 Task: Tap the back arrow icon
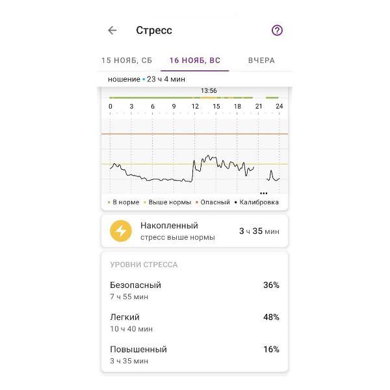click(x=112, y=31)
